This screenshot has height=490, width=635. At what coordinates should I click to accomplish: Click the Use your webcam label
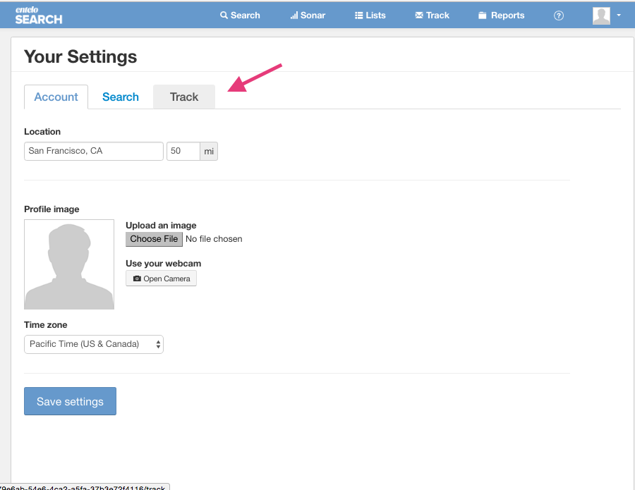coord(163,264)
